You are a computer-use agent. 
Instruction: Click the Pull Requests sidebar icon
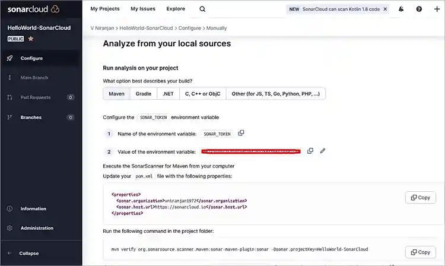pos(9,97)
